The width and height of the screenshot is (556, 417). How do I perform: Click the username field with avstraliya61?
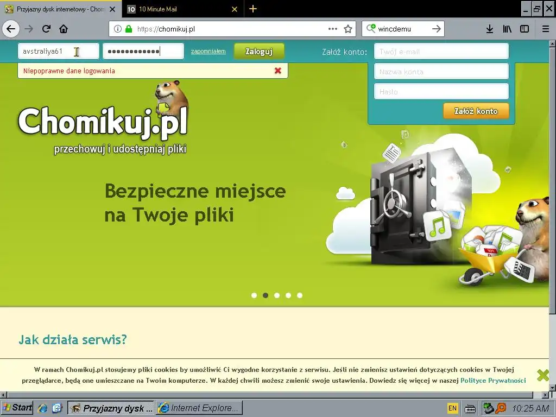[x=59, y=52]
